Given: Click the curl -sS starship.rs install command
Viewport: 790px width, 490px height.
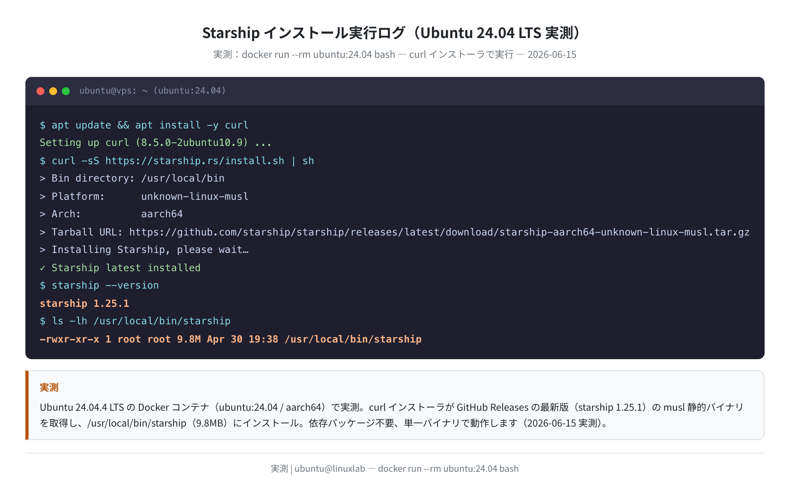Looking at the screenshot, I should coord(177,161).
